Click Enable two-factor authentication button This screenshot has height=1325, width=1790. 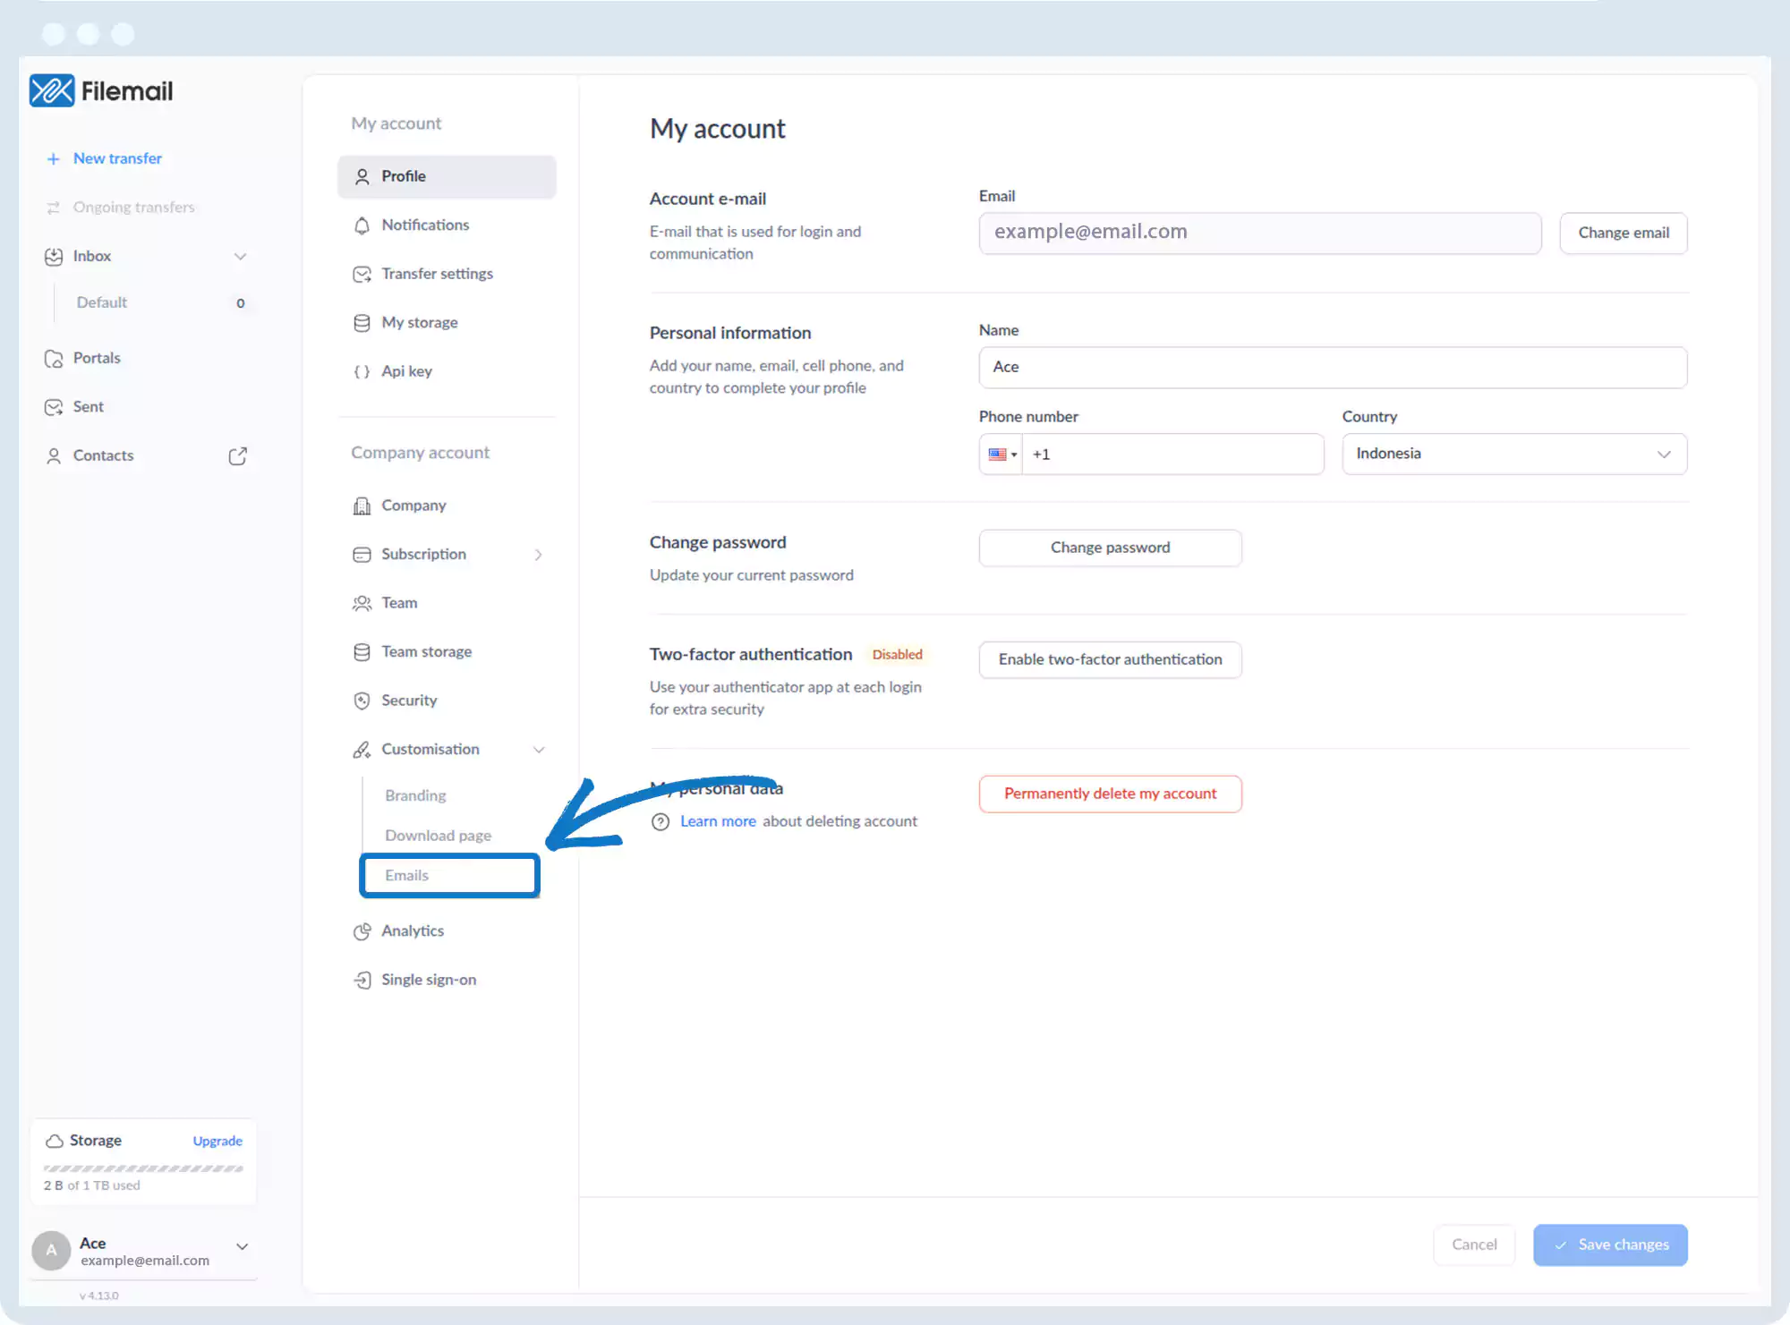point(1110,659)
